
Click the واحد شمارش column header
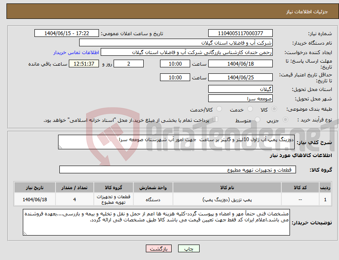point(153,187)
